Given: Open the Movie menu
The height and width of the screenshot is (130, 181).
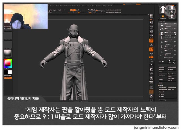Looking at the screenshot, I should 57,6.
